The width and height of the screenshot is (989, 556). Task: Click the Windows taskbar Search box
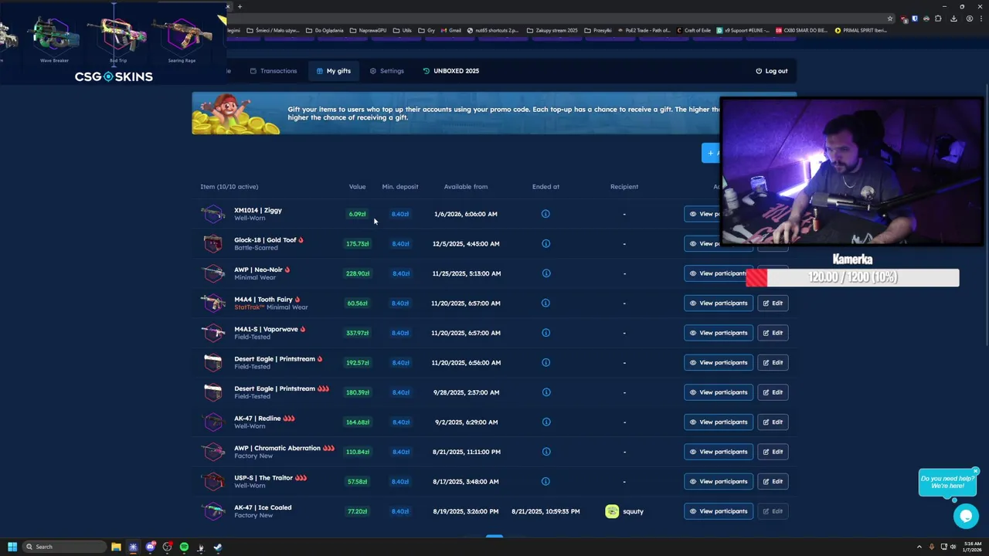tap(63, 547)
